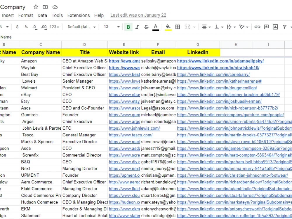This screenshot has width=292, height=219.
Task: Insert chart from toolbar
Action: [275, 27]
